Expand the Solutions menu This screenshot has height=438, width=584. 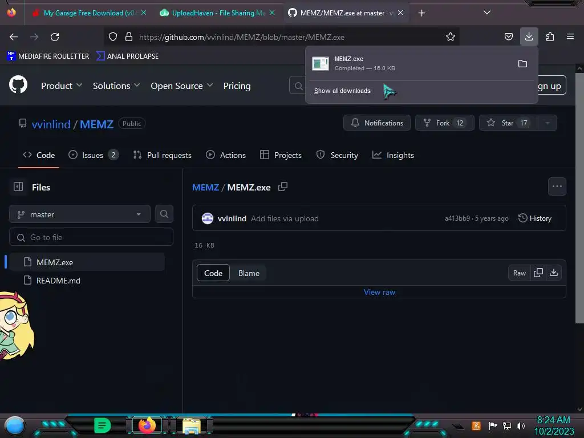(116, 86)
